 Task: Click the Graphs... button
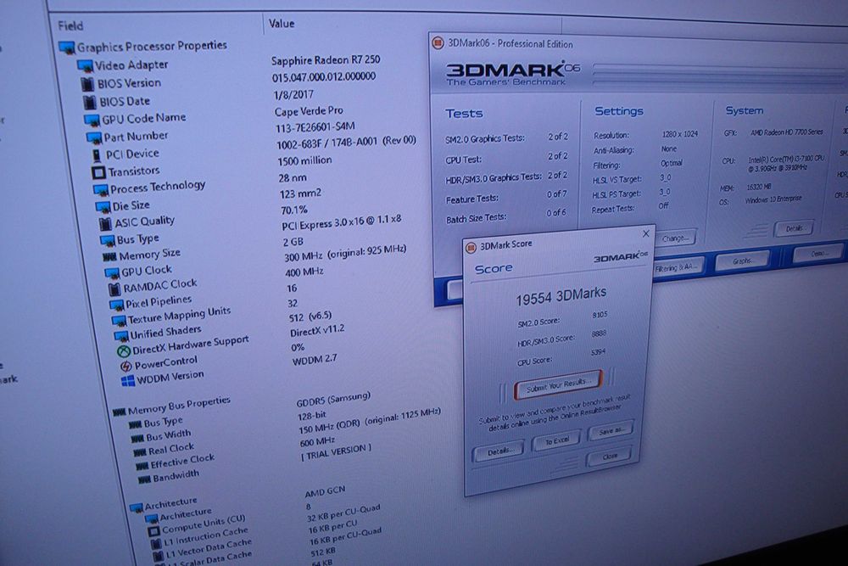(x=742, y=261)
